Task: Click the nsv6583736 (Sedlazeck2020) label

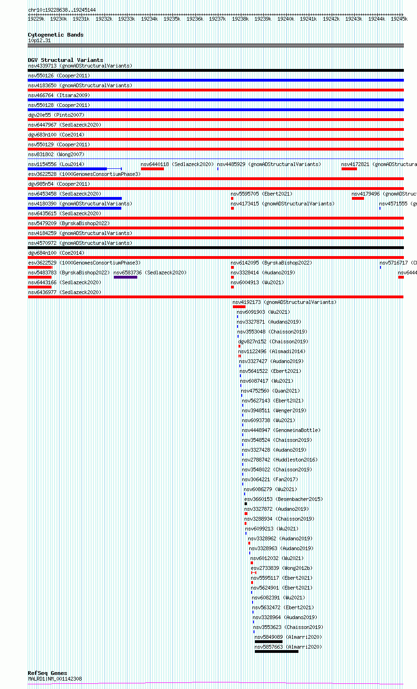Action: 150,273
